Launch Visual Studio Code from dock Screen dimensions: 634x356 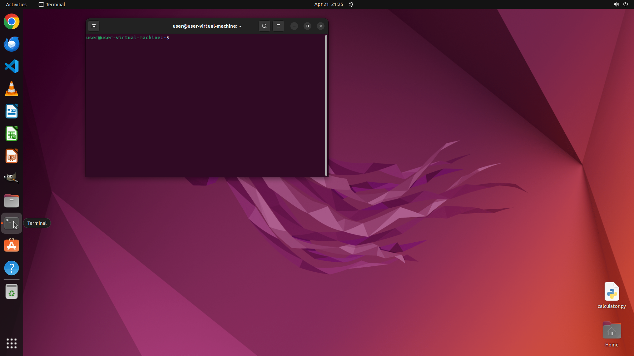pyautogui.click(x=12, y=66)
